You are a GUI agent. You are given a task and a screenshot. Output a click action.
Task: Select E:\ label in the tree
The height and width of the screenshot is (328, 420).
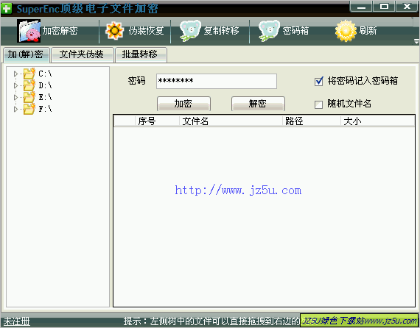pyautogui.click(x=45, y=97)
